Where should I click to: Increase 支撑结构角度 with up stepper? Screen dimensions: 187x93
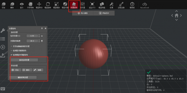pyautogui.click(x=39, y=40)
